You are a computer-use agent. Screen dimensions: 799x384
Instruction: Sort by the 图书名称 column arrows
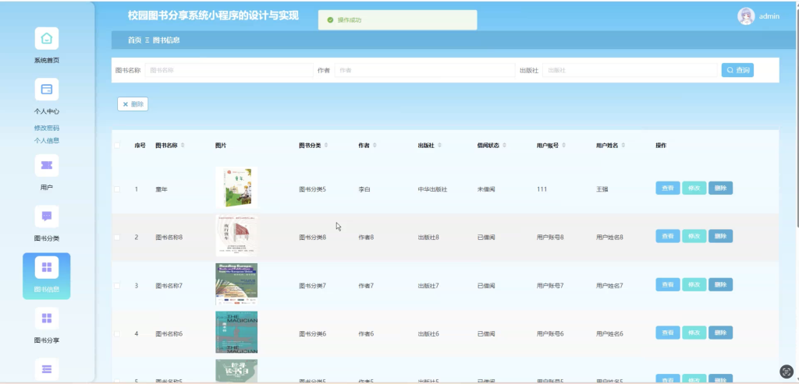pos(183,146)
